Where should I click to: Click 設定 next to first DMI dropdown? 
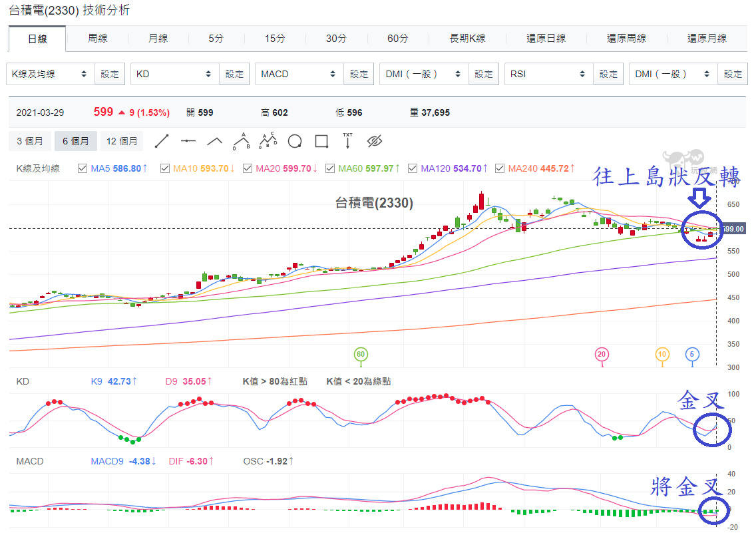(x=483, y=74)
